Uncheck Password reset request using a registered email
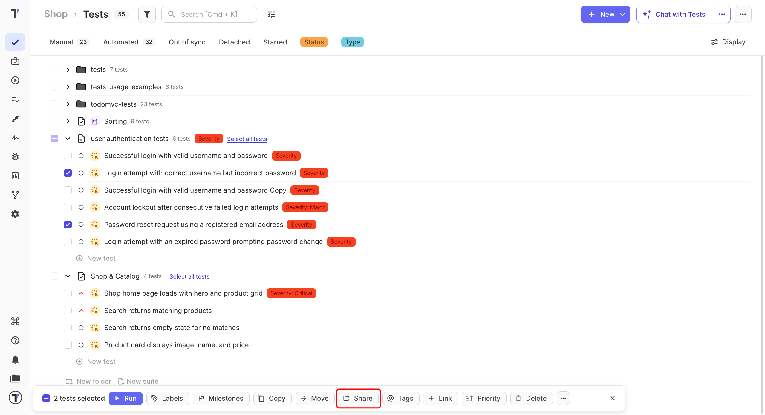765x415 pixels. (68, 225)
